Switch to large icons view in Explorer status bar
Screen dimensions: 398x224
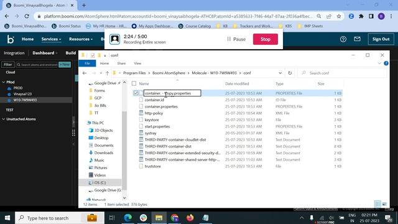pyautogui.click(x=384, y=204)
